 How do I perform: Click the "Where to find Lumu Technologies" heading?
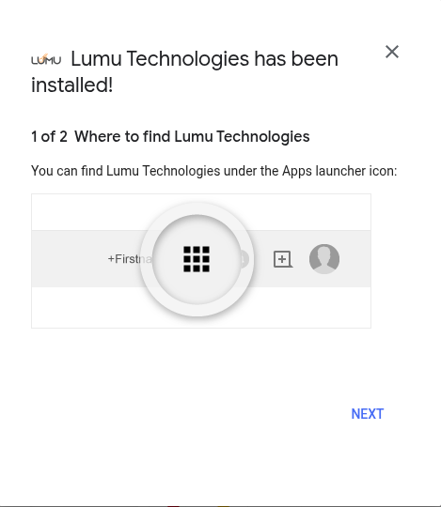pyautogui.click(x=192, y=136)
